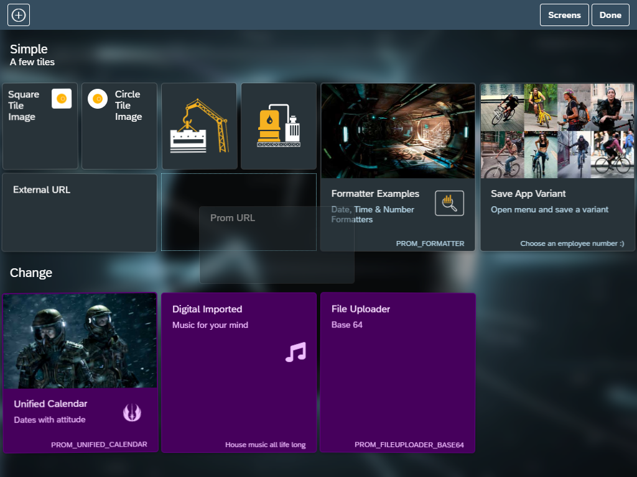Select the Change group title
Image resolution: width=637 pixels, height=477 pixels.
(31, 273)
